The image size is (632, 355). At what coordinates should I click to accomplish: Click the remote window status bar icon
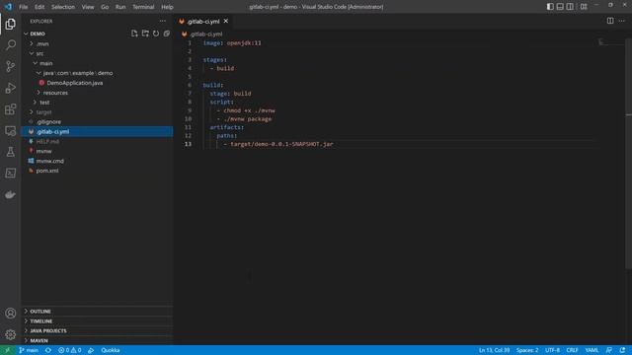point(7,350)
